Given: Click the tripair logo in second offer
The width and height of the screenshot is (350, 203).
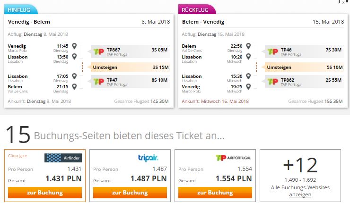Looking at the screenshot, I should click(x=148, y=158).
